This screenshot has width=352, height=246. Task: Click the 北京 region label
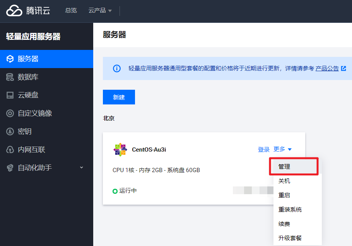click(109, 118)
